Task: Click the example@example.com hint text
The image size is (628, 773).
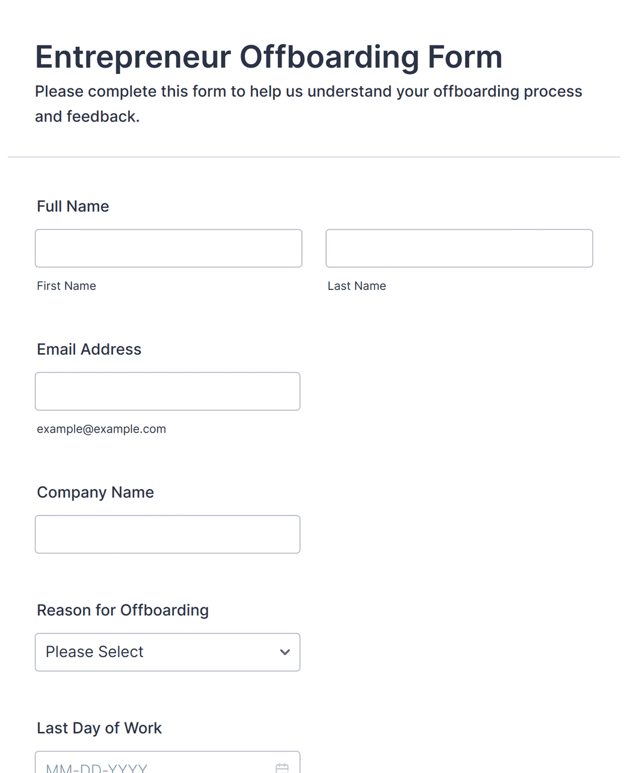Action: [x=101, y=429]
